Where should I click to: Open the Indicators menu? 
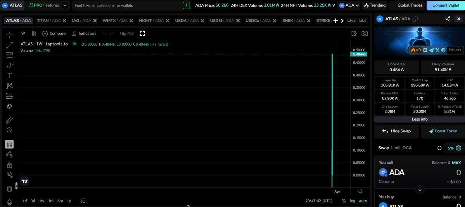(x=84, y=33)
